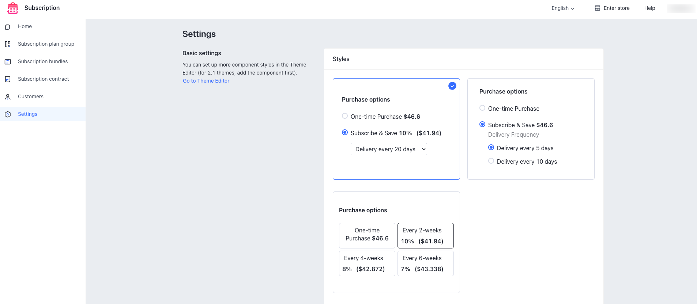Select Every 6-weeks 7% option tile
The image size is (697, 304).
(x=426, y=263)
